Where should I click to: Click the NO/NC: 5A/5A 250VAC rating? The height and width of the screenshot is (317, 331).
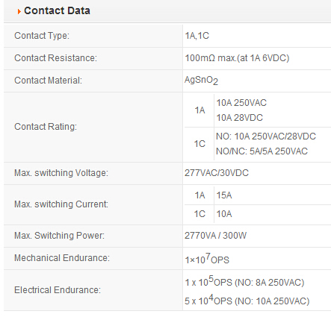pyautogui.click(x=262, y=151)
